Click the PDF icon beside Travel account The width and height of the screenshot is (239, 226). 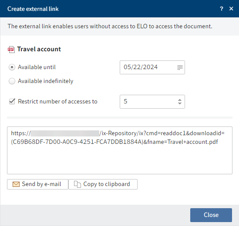point(11,50)
